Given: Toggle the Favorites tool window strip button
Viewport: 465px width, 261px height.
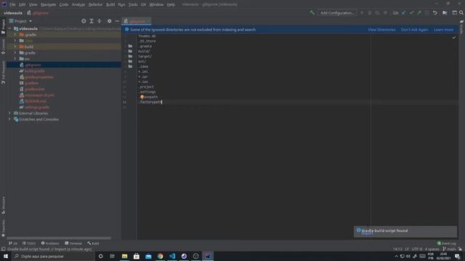Looking at the screenshot, I should tap(3, 228).
